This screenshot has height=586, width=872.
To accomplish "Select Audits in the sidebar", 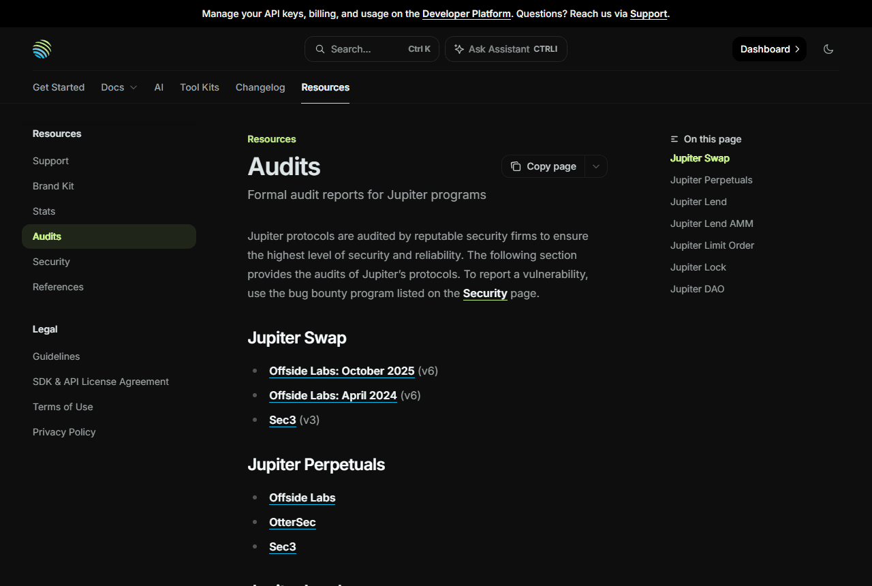I will tap(109, 236).
